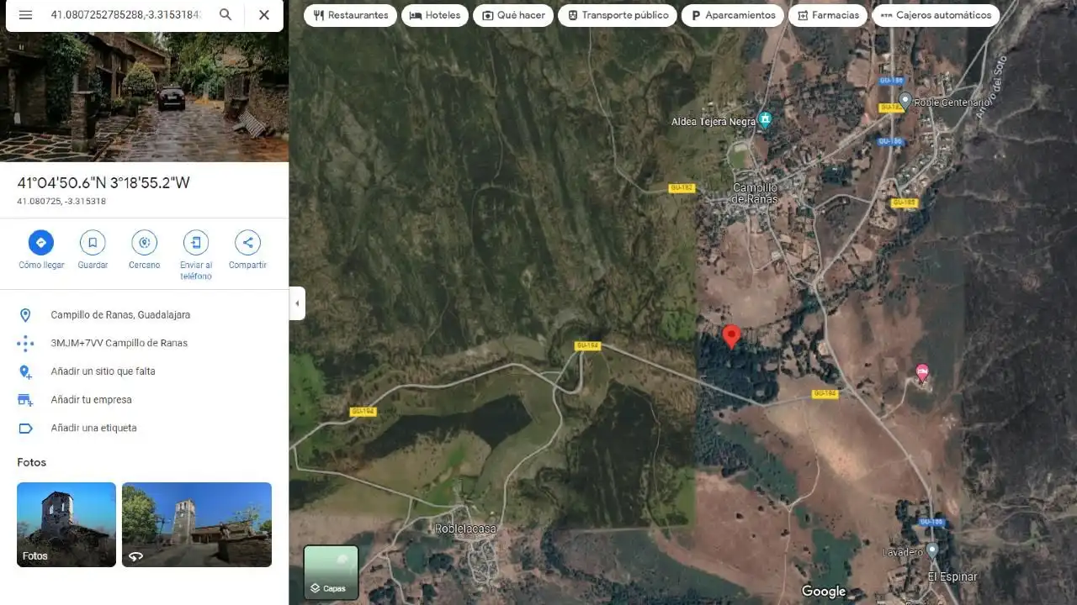1077x605 pixels.
Task: Open the 360 street view photo thumbnail
Action: [197, 524]
